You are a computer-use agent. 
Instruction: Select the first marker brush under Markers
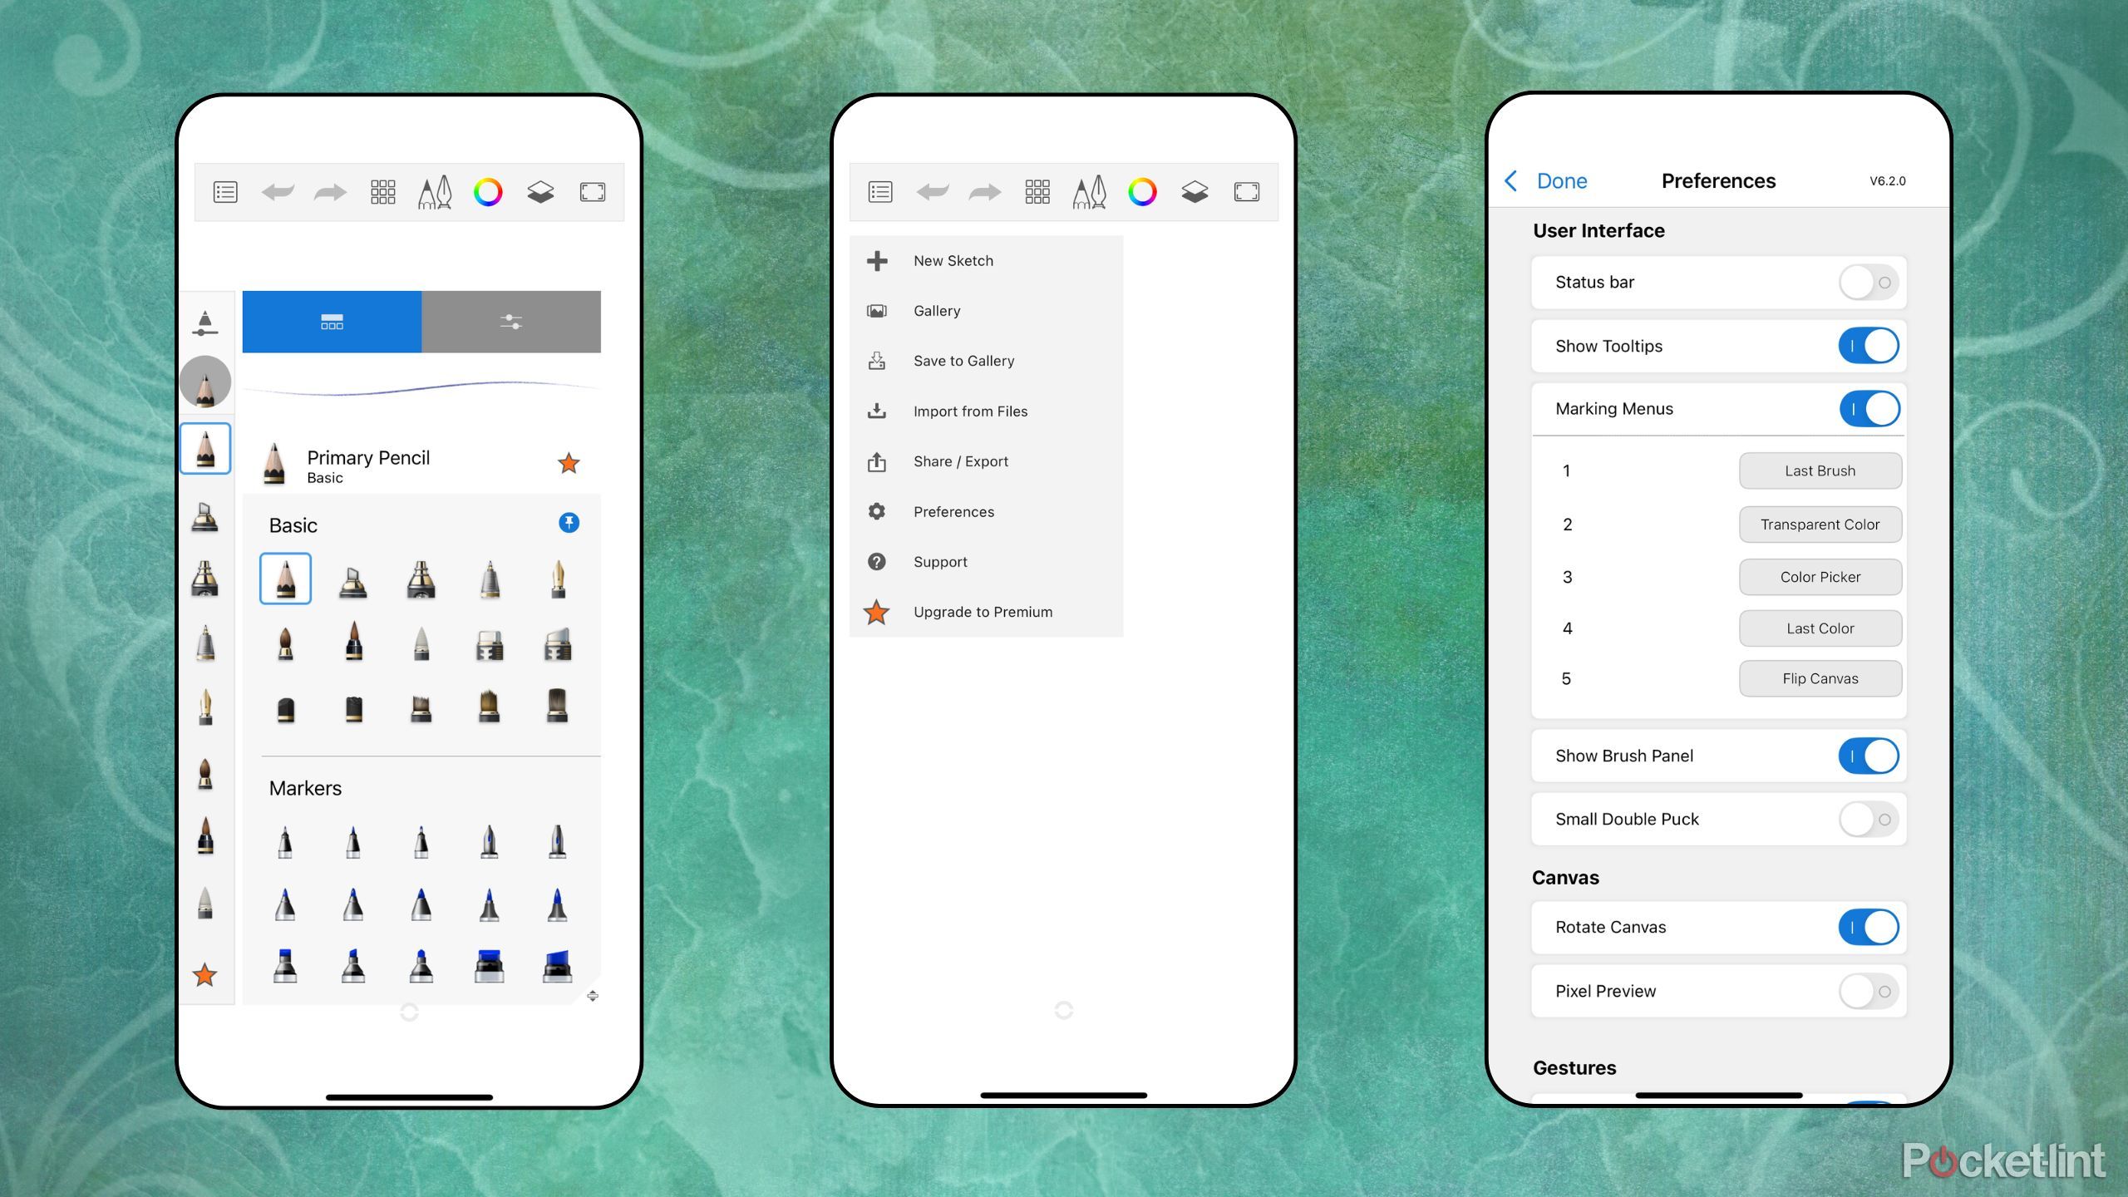click(285, 841)
